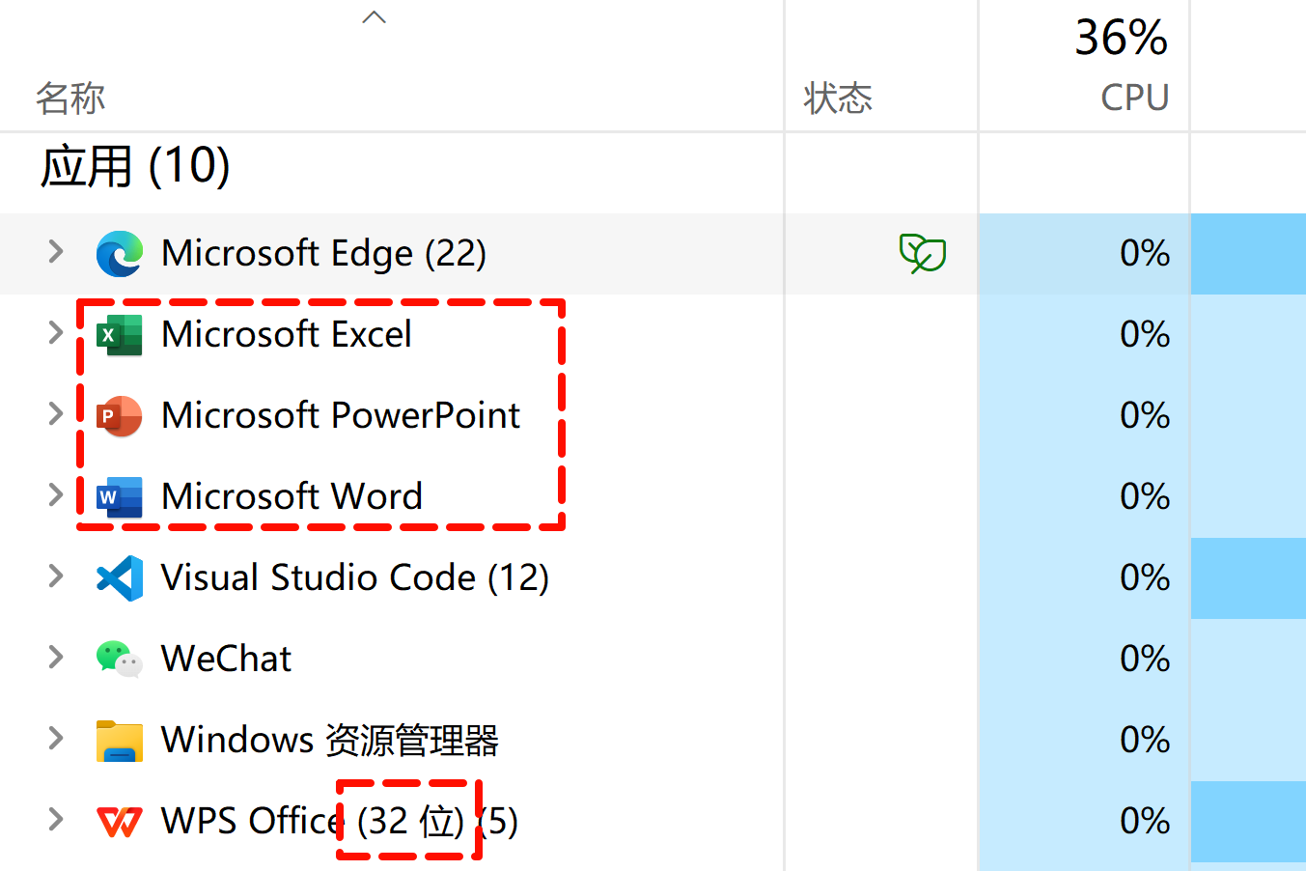The width and height of the screenshot is (1306, 871).
Task: Click the Microsoft PowerPoint icon
Action: [120, 416]
